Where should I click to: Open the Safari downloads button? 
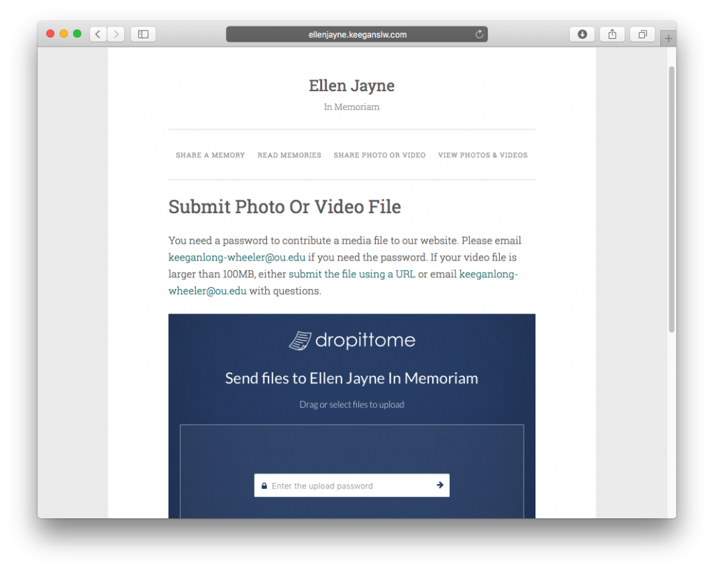click(582, 34)
